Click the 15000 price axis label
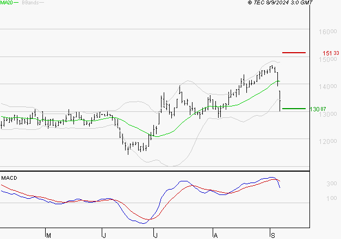 [x=328, y=59]
